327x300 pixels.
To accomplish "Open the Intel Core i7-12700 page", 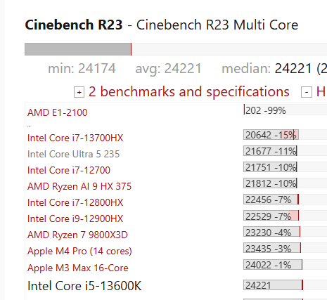I will click(x=69, y=170).
